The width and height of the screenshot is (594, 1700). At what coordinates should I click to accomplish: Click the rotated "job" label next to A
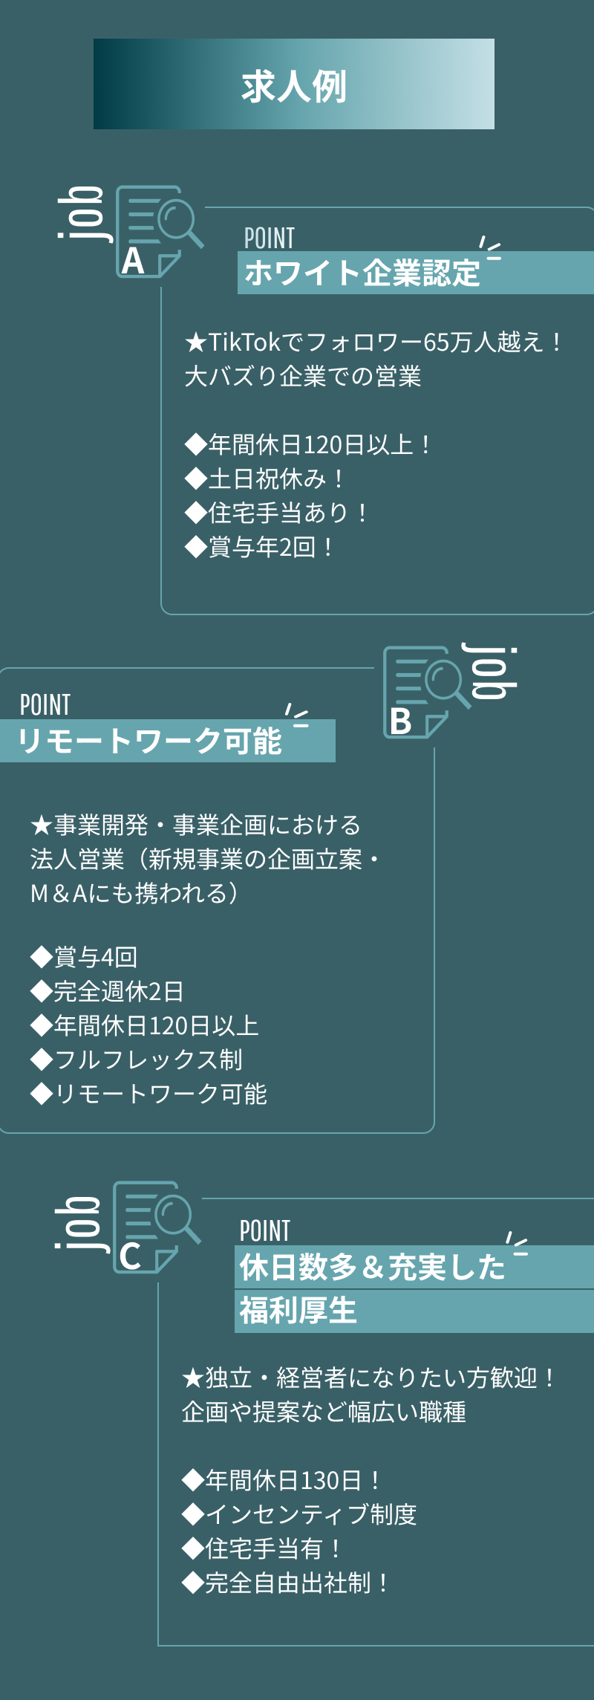[x=81, y=213]
